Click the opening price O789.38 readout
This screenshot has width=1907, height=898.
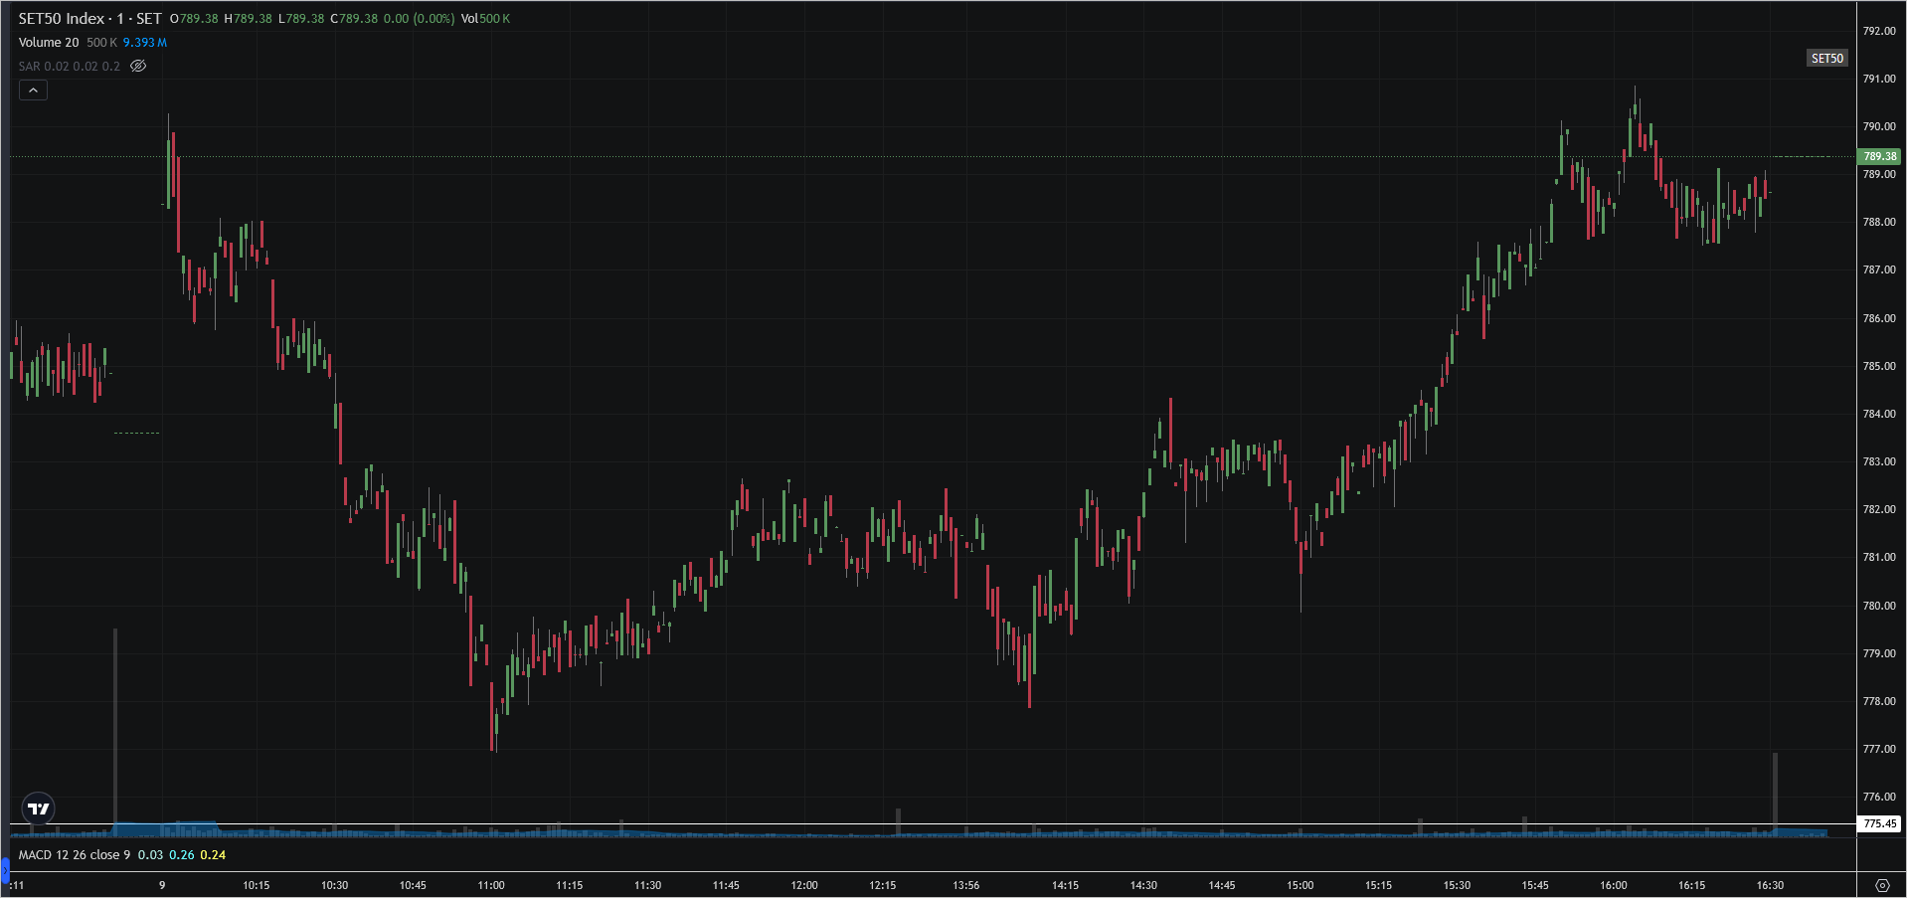point(194,19)
